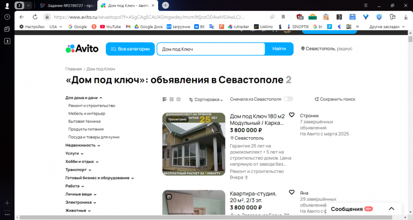This screenshot has width=413, height=220.
Task: Click the Avito logo
Action: point(82,49)
